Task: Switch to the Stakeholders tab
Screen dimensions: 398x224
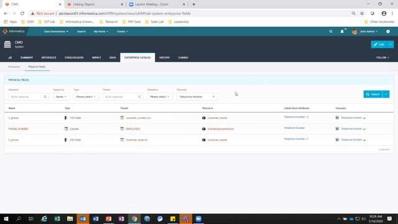Action: click(74, 58)
